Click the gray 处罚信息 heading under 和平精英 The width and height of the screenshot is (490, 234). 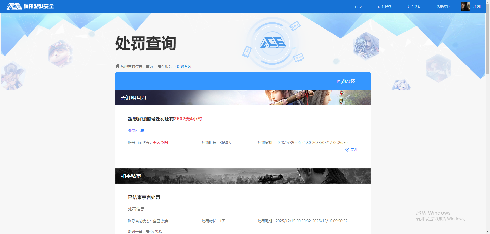pyautogui.click(x=136, y=209)
